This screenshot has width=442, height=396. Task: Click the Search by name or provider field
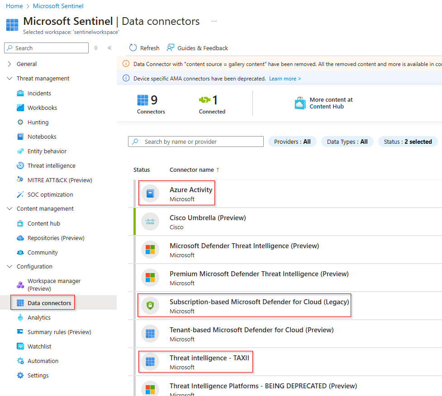[199, 142]
